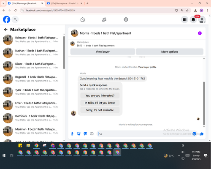Click Morris's message about the deposit
The height and width of the screenshot is (169, 211).
112,79
